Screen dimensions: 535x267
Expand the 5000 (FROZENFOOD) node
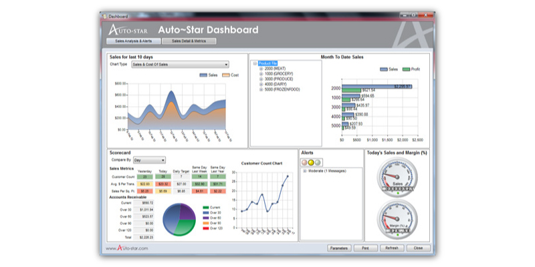point(261,89)
